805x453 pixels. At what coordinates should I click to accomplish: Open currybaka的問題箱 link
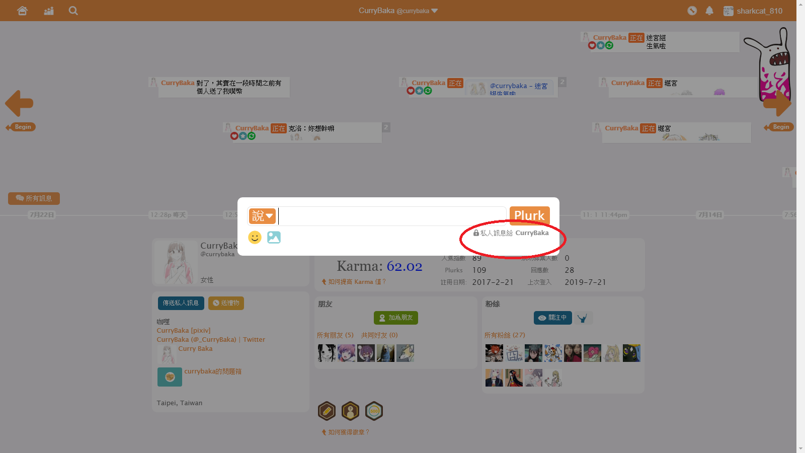[213, 371]
